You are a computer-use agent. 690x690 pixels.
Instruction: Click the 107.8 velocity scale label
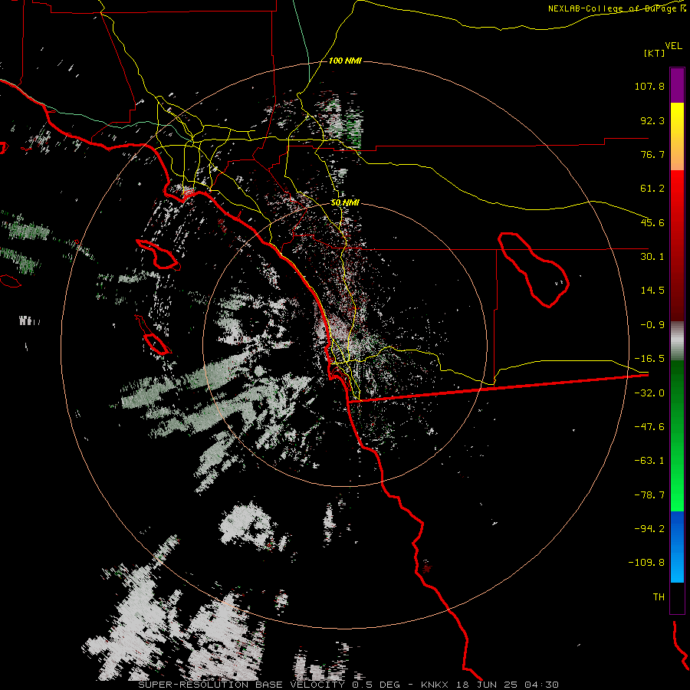coord(649,86)
